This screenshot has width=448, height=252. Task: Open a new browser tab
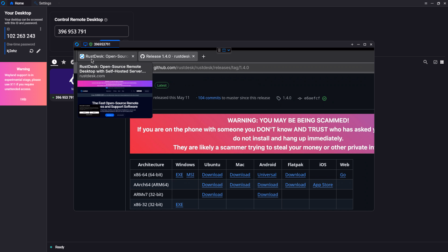[x=203, y=56]
